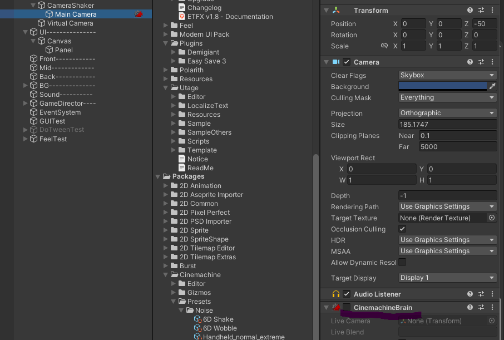
Task: Click the Camera component help button
Action: coord(471,62)
